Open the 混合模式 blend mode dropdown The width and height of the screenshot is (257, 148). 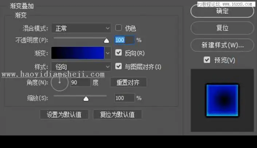81,28
